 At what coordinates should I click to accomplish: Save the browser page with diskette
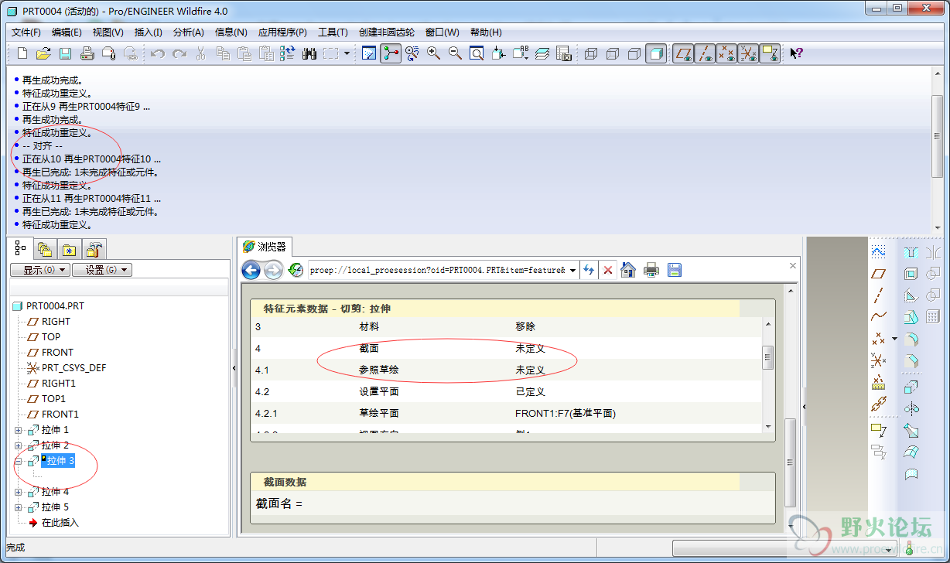pos(675,270)
